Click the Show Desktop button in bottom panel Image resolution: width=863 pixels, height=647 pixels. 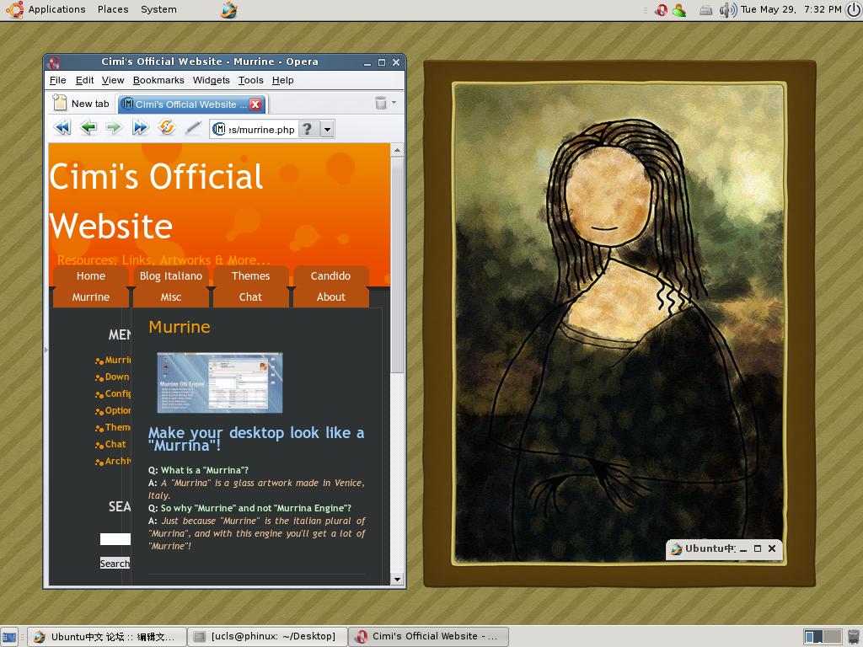coord(10,637)
